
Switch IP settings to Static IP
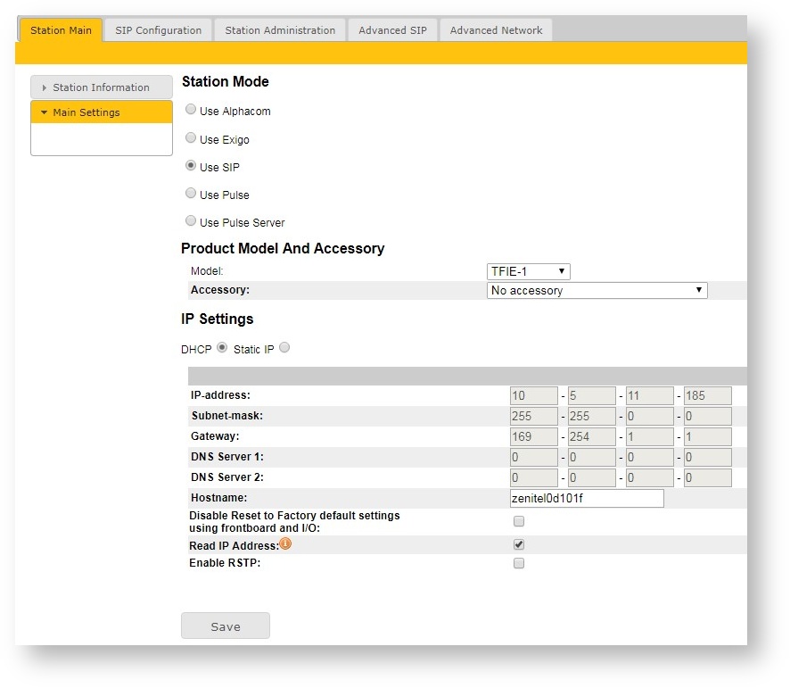pos(284,348)
